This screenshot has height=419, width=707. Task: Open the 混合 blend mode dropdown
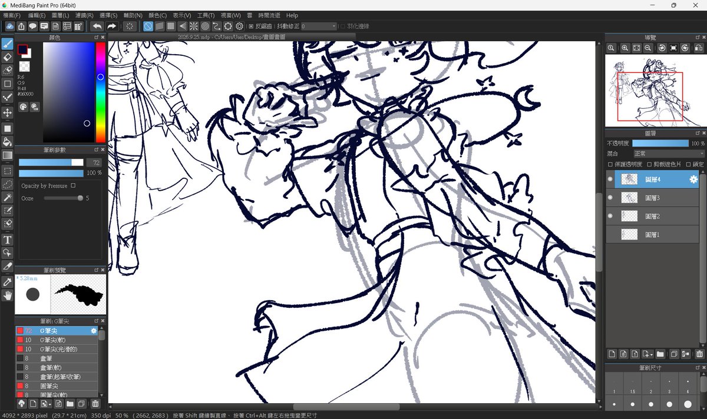(668, 154)
